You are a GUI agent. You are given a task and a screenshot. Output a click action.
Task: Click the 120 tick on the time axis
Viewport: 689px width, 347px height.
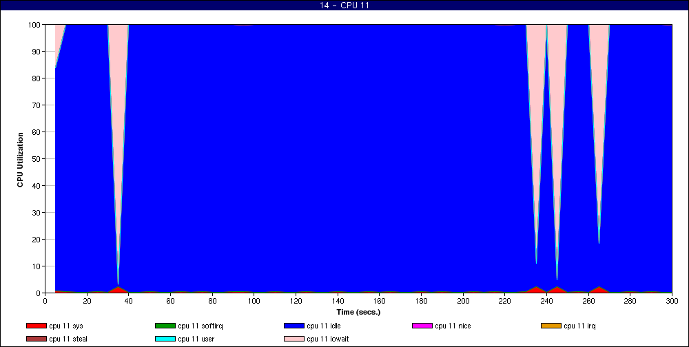coord(296,301)
